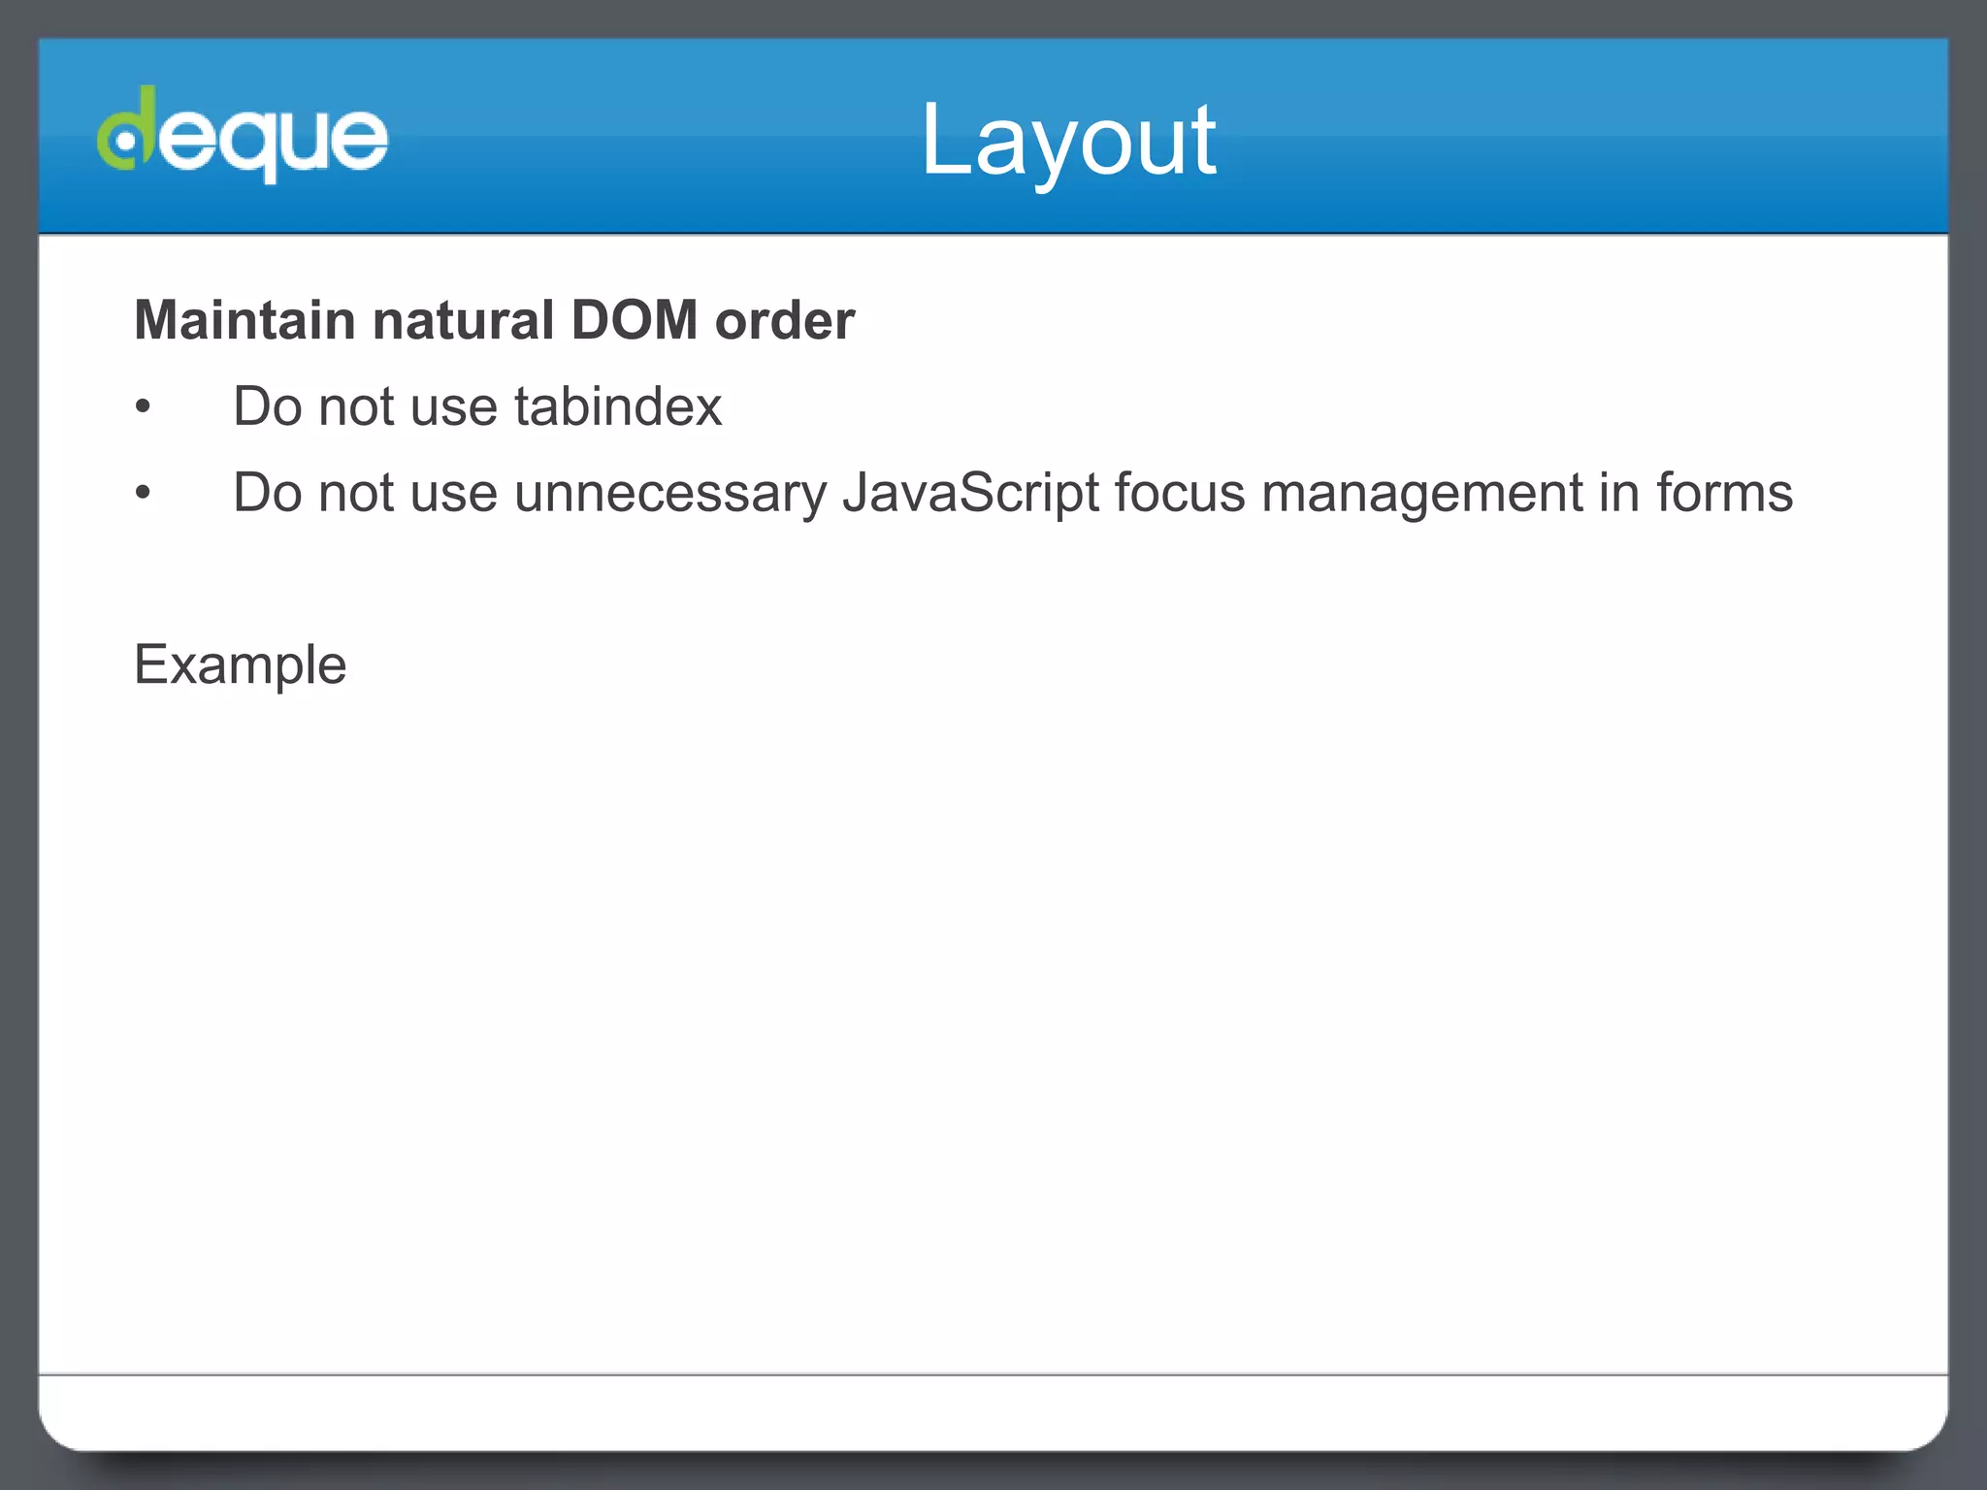1987x1490 pixels.
Task: Click the heading 'Maintain natural DOM order'
Action: point(495,320)
